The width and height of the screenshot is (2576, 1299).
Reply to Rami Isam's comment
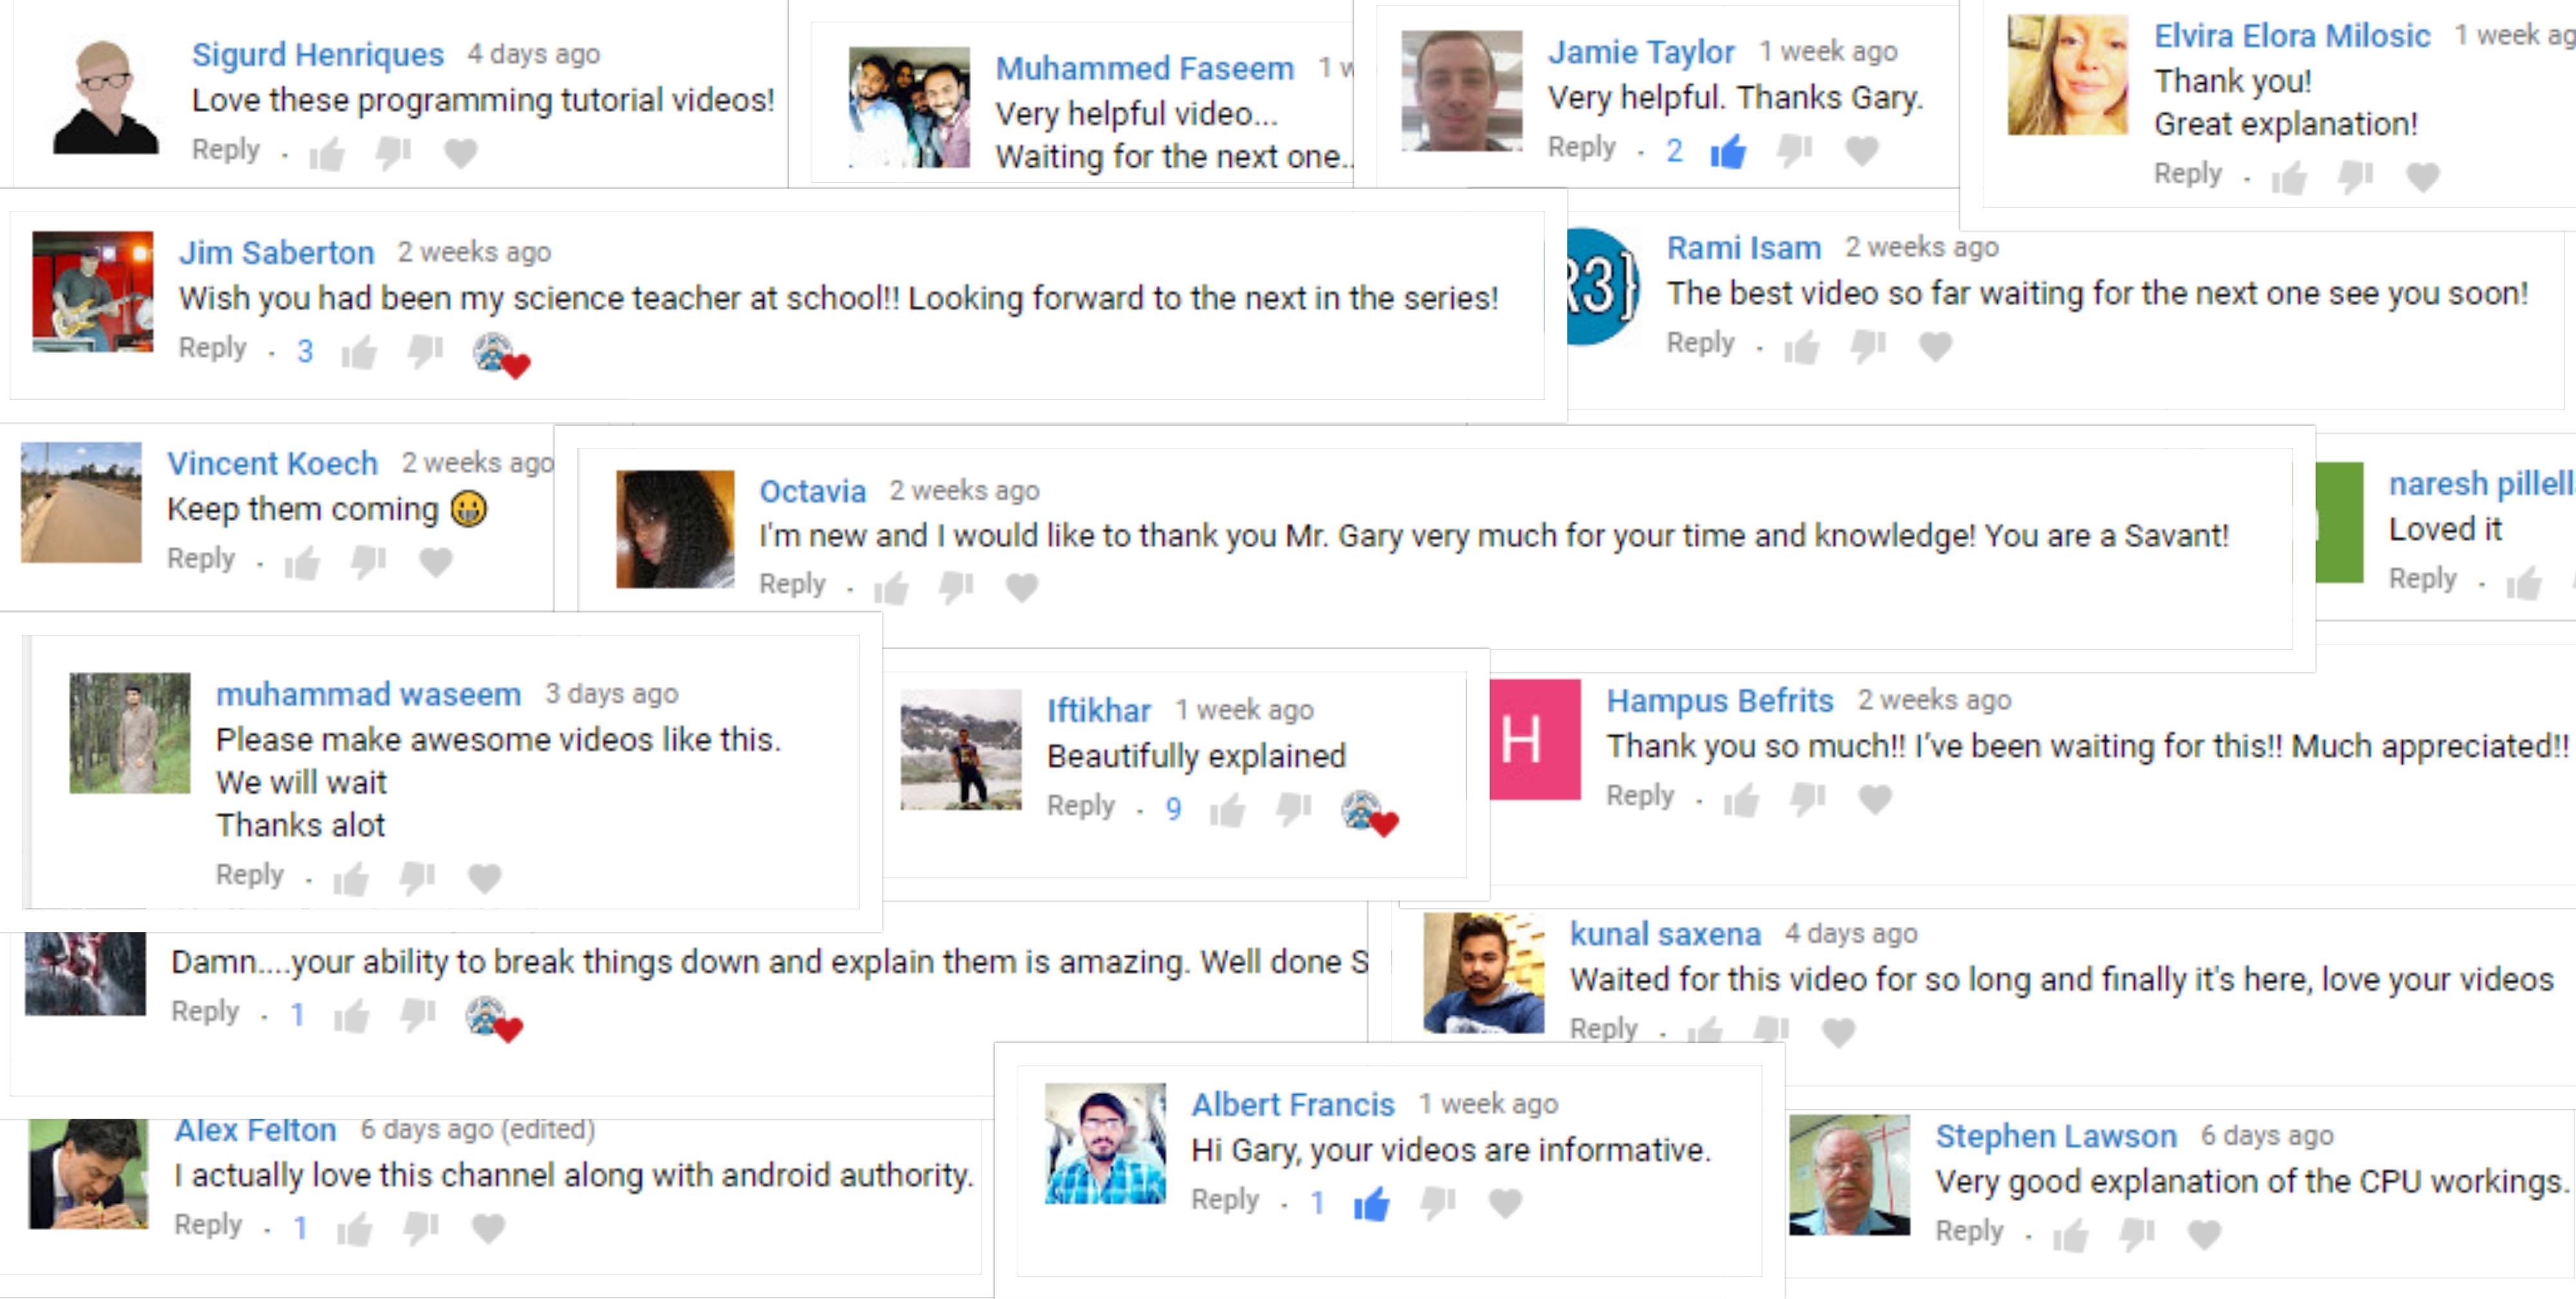point(1700,343)
